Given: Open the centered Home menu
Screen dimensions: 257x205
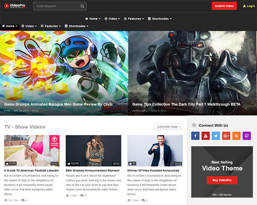Looking at the screenshot, I should point(93,19).
